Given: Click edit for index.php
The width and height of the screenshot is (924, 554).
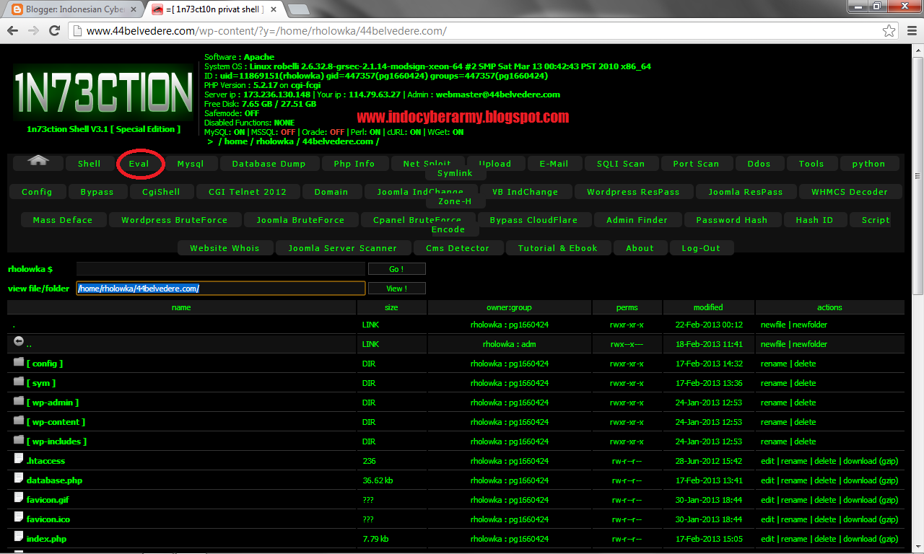Looking at the screenshot, I should [x=767, y=539].
